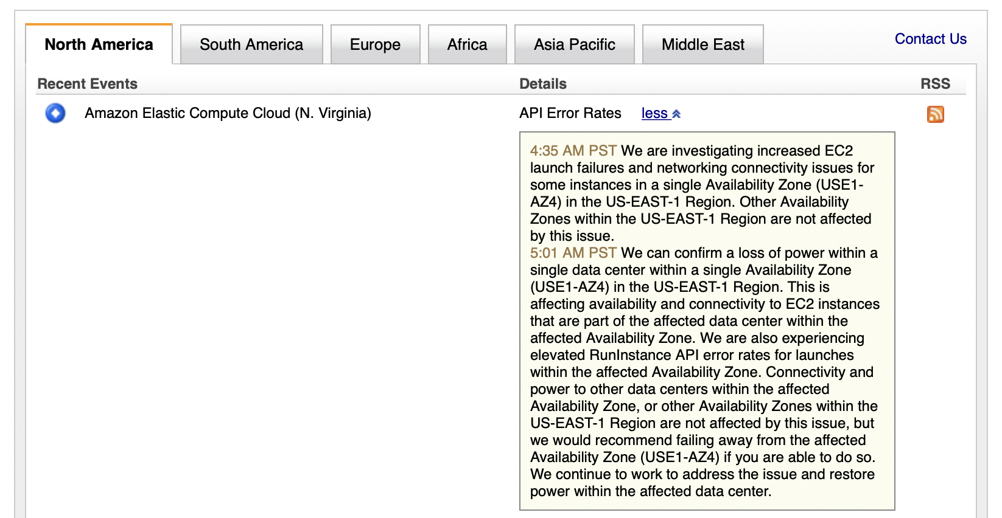This screenshot has height=518, width=1002.
Task: Click the API Error Rates summary text
Action: pos(570,113)
